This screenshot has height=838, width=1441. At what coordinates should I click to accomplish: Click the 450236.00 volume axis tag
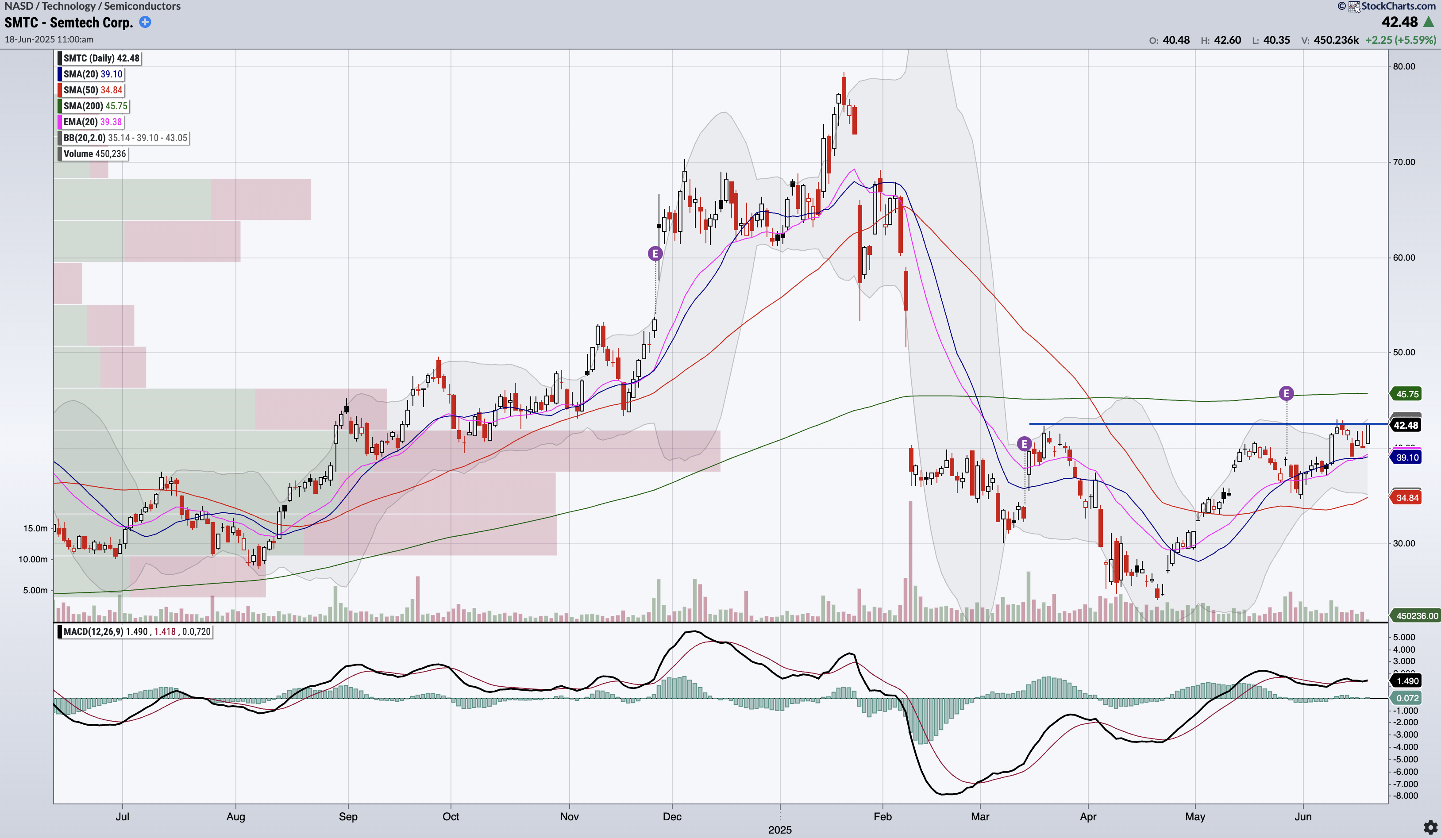pos(1415,615)
